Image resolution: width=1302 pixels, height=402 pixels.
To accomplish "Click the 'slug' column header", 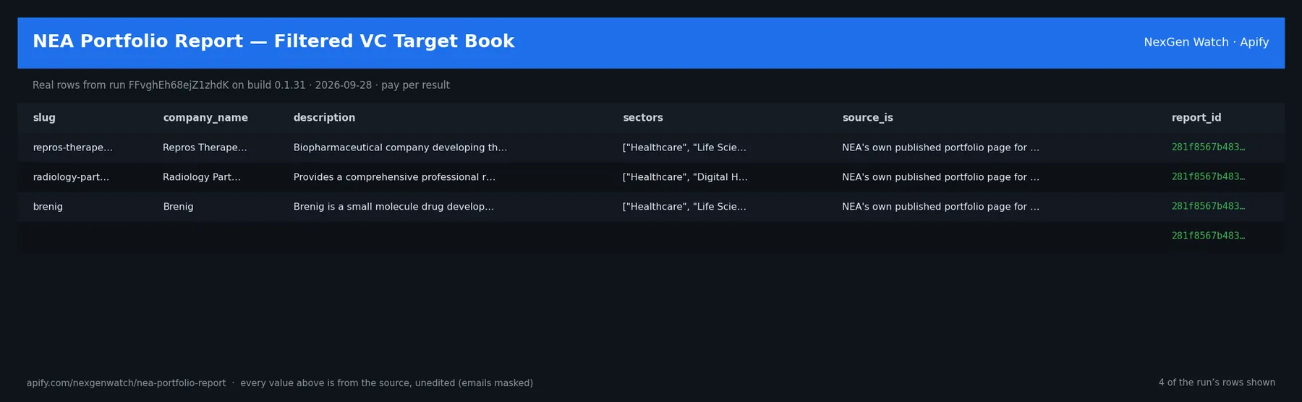I will coord(44,118).
